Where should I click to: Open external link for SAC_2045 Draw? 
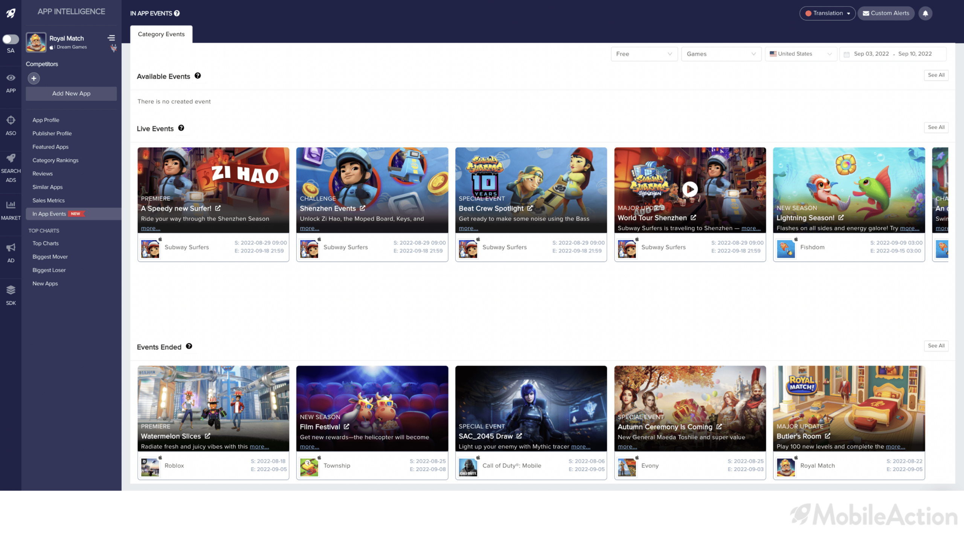[519, 436]
